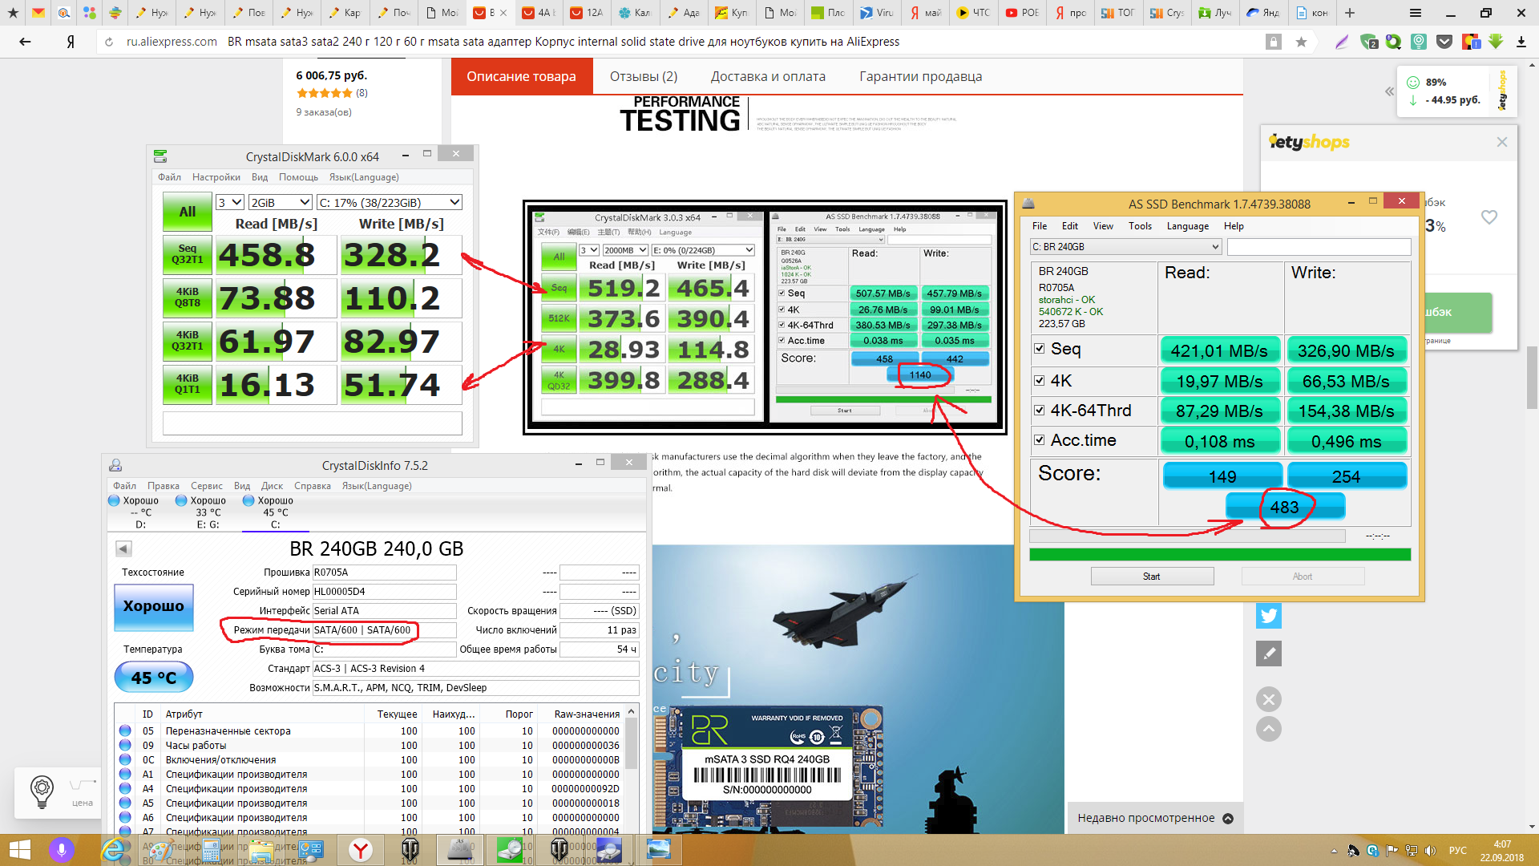1539x866 pixels.
Task: Click the lightbulb price tracker icon
Action: pyautogui.click(x=42, y=790)
